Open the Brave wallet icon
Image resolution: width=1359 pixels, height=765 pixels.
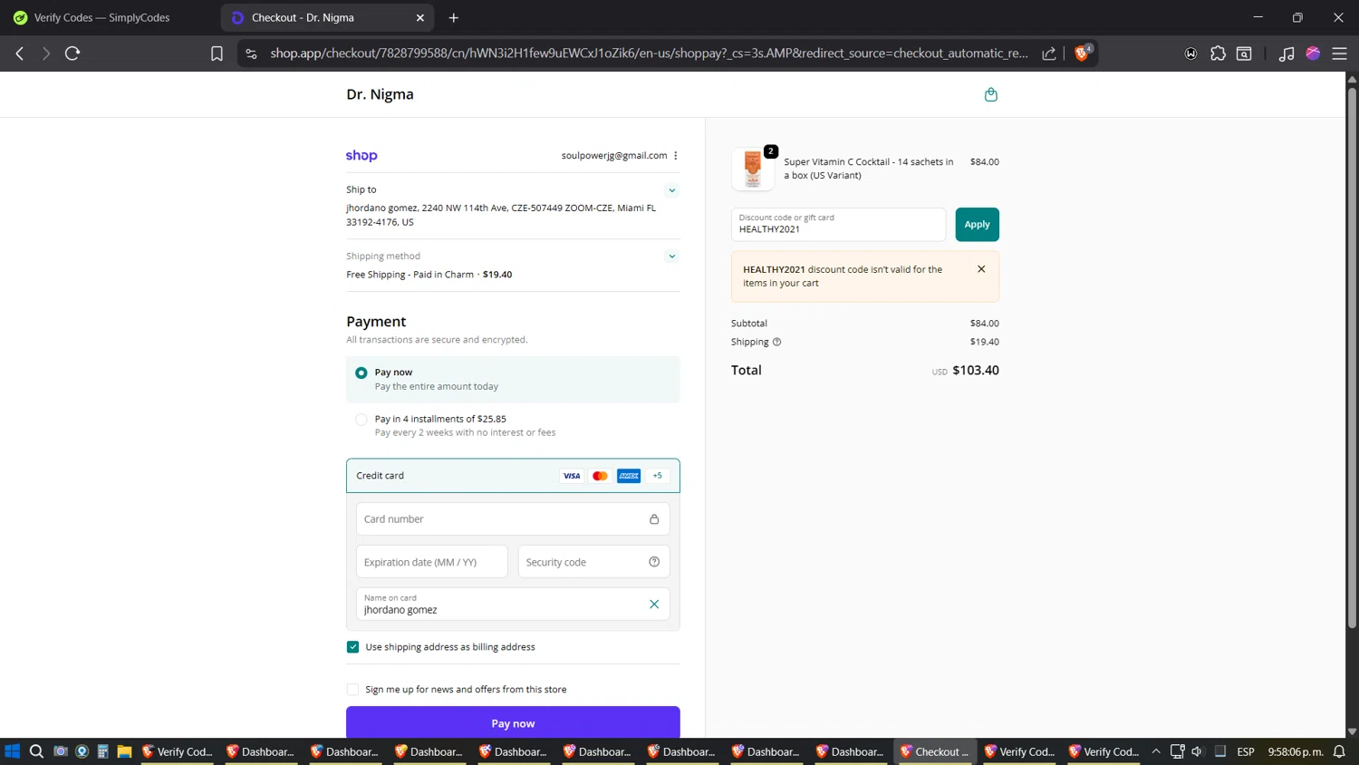[x=1190, y=53]
